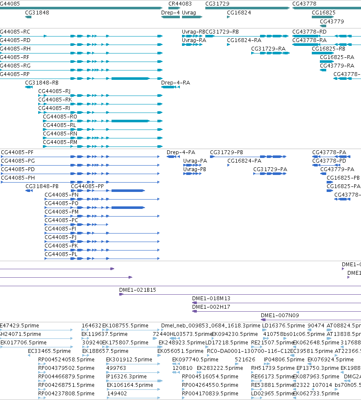
Task: Click the CG16824-PA protein label
Action: (x=244, y=161)
